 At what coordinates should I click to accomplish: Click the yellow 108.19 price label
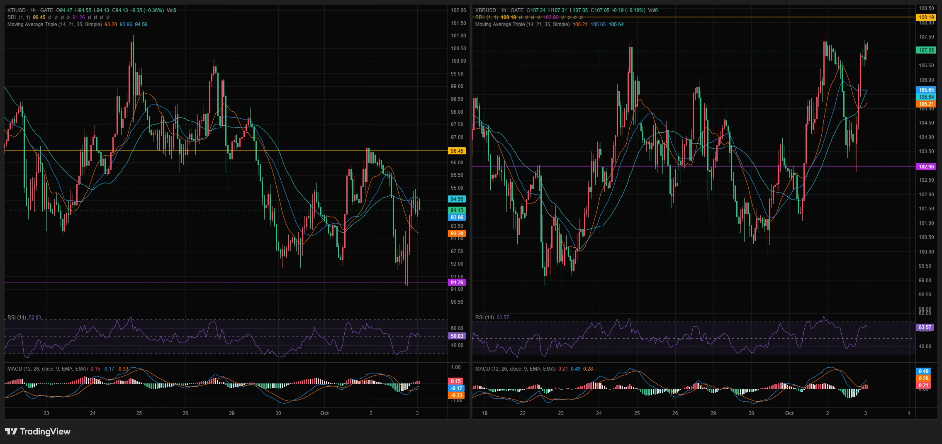926,17
